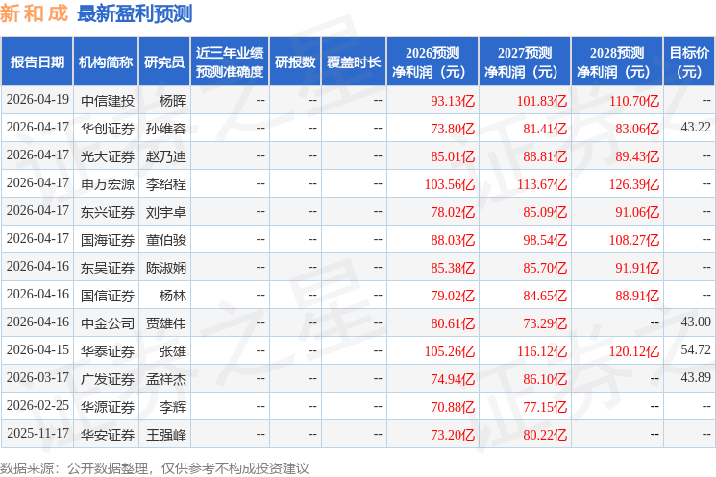Click the 2026预测净利润 column header

point(432,61)
